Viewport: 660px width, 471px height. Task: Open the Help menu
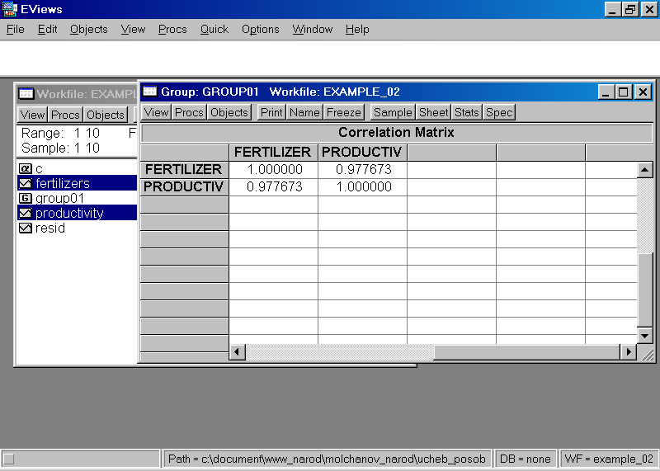coord(357,30)
